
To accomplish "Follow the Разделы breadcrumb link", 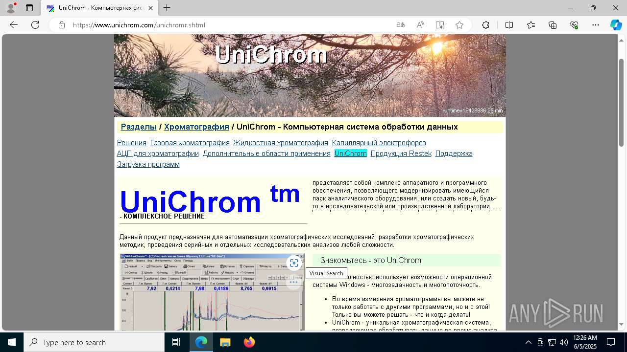I will pyautogui.click(x=139, y=127).
